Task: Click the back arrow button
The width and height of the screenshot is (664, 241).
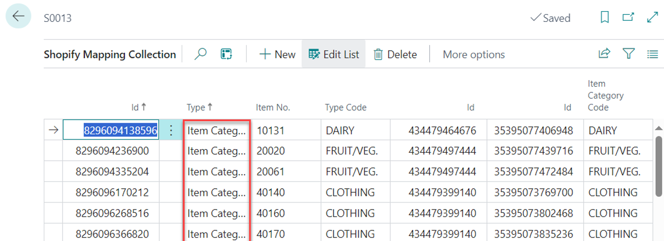Action: (18, 16)
